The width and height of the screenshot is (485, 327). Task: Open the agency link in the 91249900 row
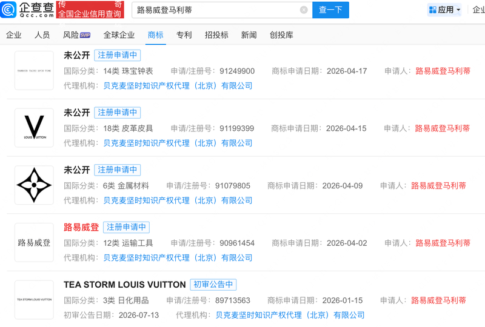tap(178, 86)
